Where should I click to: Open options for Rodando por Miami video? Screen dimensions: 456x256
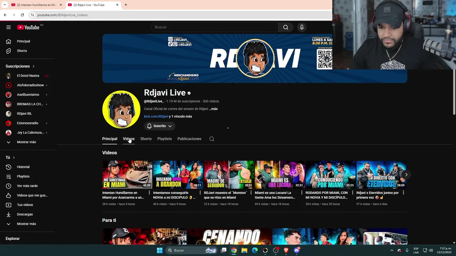pos(353,193)
